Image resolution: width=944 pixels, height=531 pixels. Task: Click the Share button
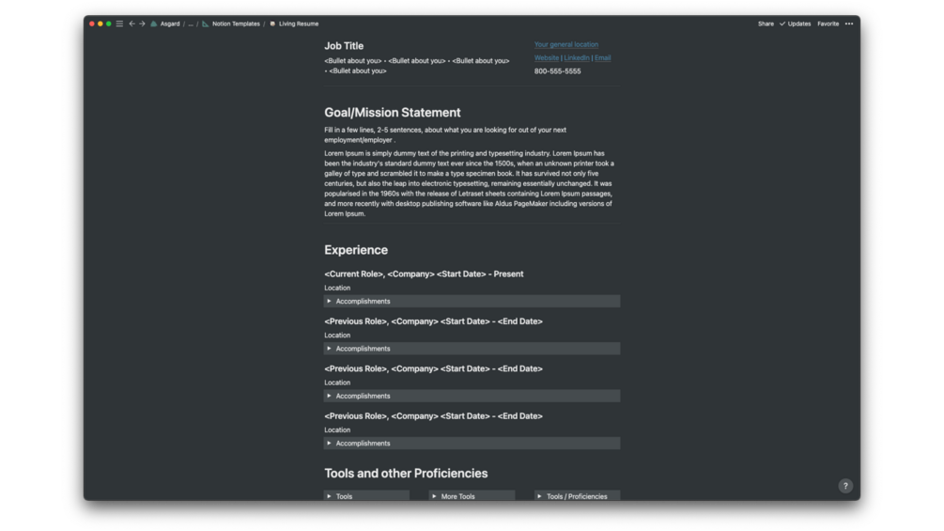[x=766, y=23]
